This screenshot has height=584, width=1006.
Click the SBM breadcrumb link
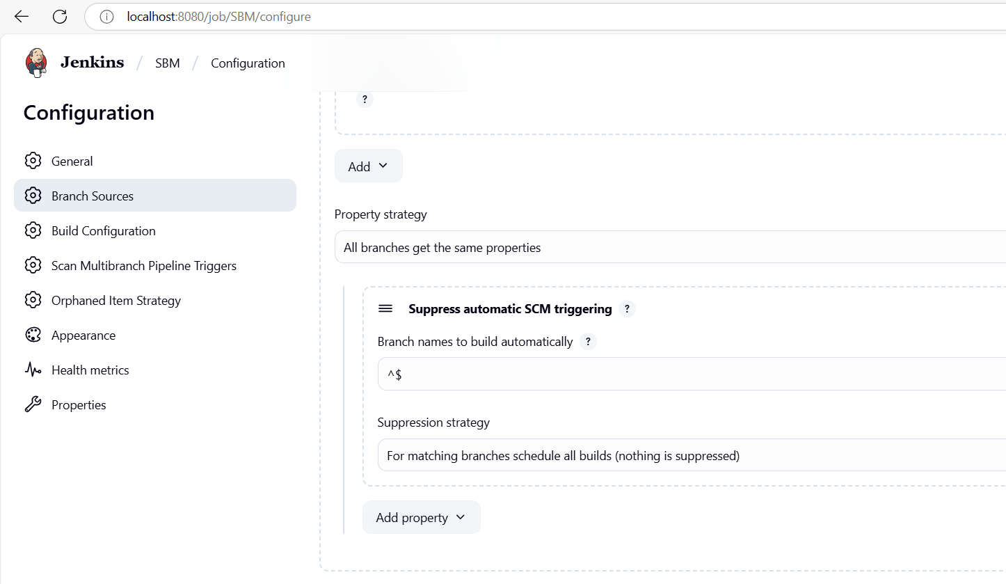tap(168, 63)
